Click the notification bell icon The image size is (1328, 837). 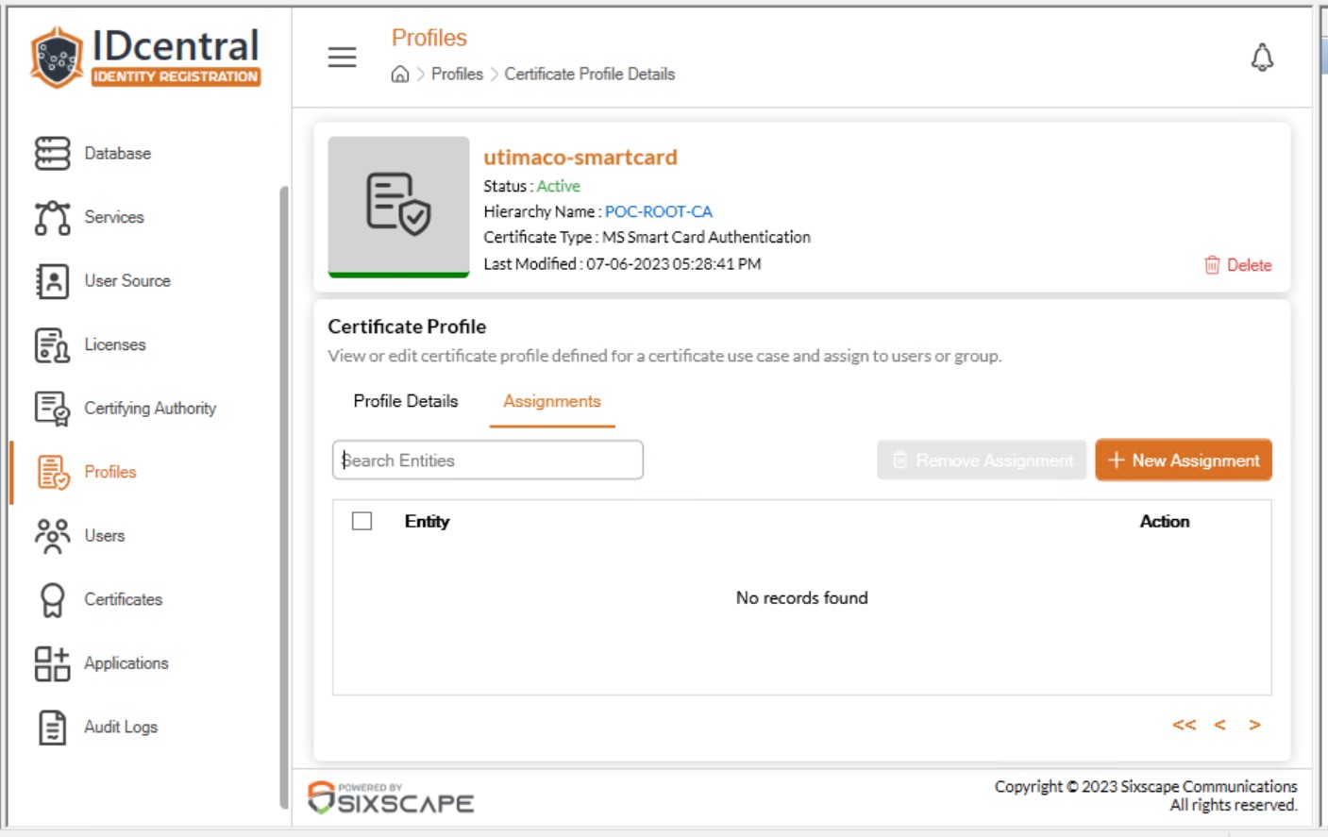coord(1262,58)
